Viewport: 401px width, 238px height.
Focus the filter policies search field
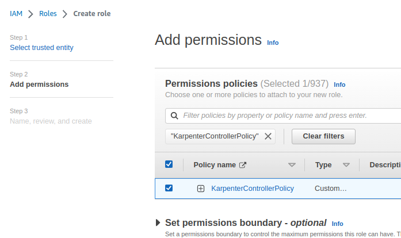tap(288, 116)
